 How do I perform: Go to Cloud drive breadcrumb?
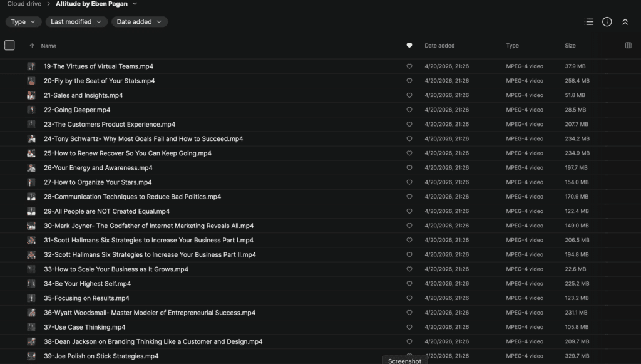coord(24,4)
